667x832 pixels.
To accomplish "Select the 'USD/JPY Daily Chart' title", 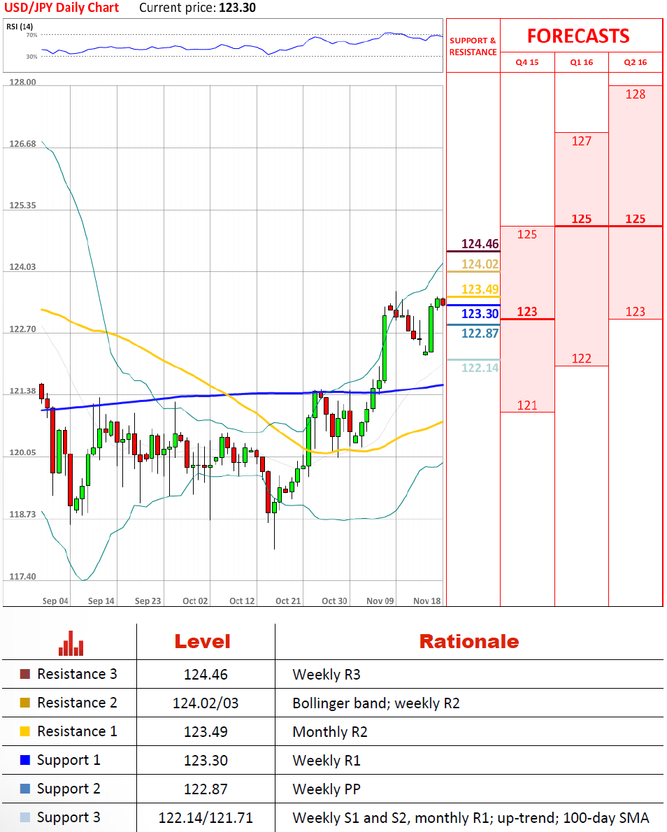I will tap(62, 8).
